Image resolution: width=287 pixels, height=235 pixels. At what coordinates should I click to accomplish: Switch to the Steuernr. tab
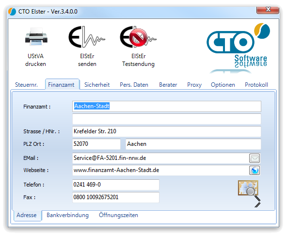coord(26,85)
